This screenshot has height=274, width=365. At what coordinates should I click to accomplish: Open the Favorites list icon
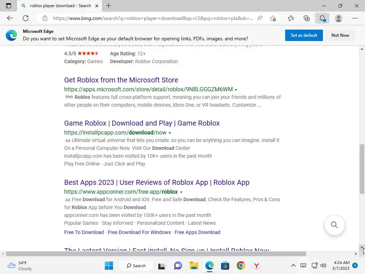[x=291, y=18]
